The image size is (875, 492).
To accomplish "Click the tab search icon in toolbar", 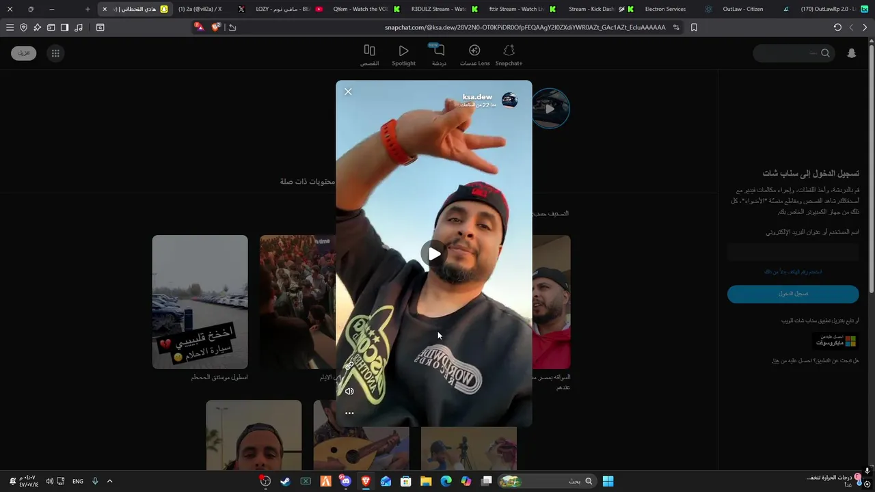I will [100, 27].
